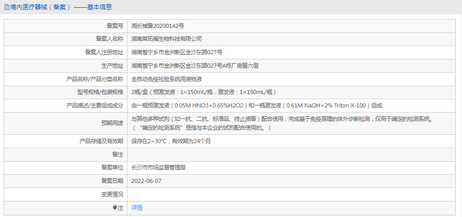The height and width of the screenshot is (217, 462).
Task: Click the 产品存储及有效期 label
Action: click(x=102, y=141)
